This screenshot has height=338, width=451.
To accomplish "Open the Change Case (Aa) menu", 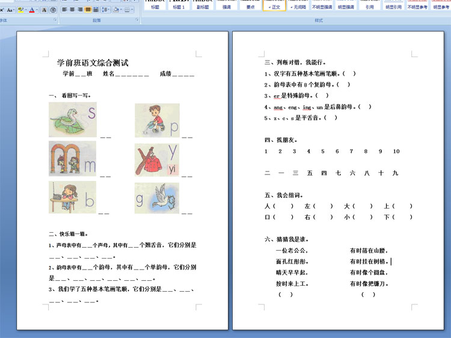I will point(10,10).
